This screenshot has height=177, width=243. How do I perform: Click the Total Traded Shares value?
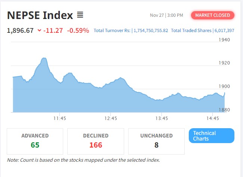(224, 31)
